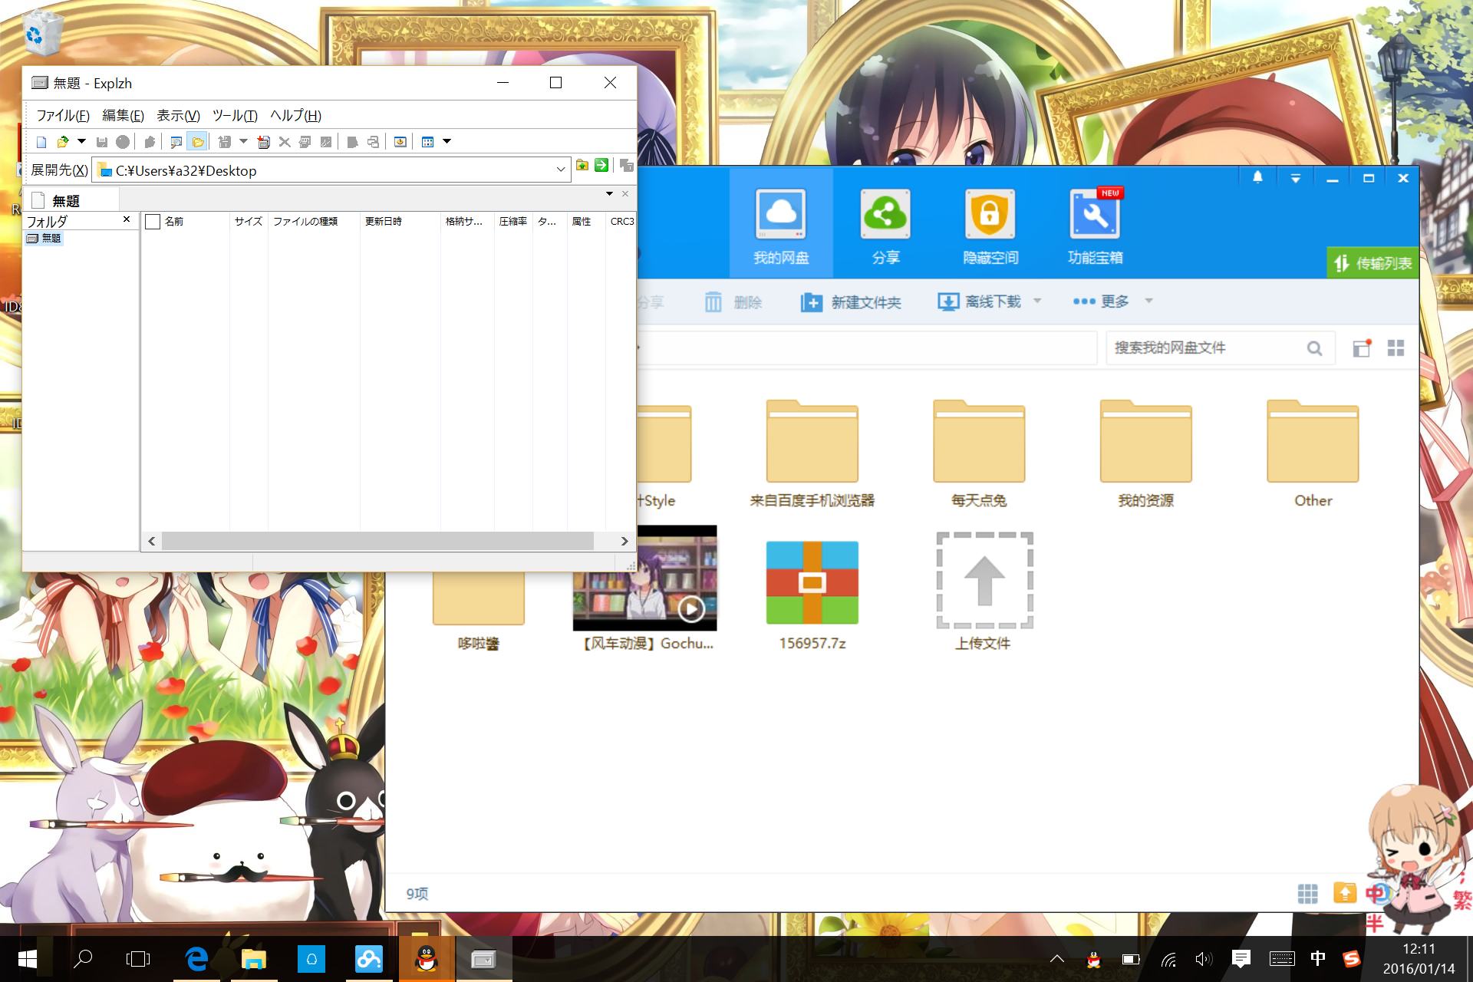The width and height of the screenshot is (1473, 982).
Task: Select the 156957.7z archive file
Action: pyautogui.click(x=812, y=595)
